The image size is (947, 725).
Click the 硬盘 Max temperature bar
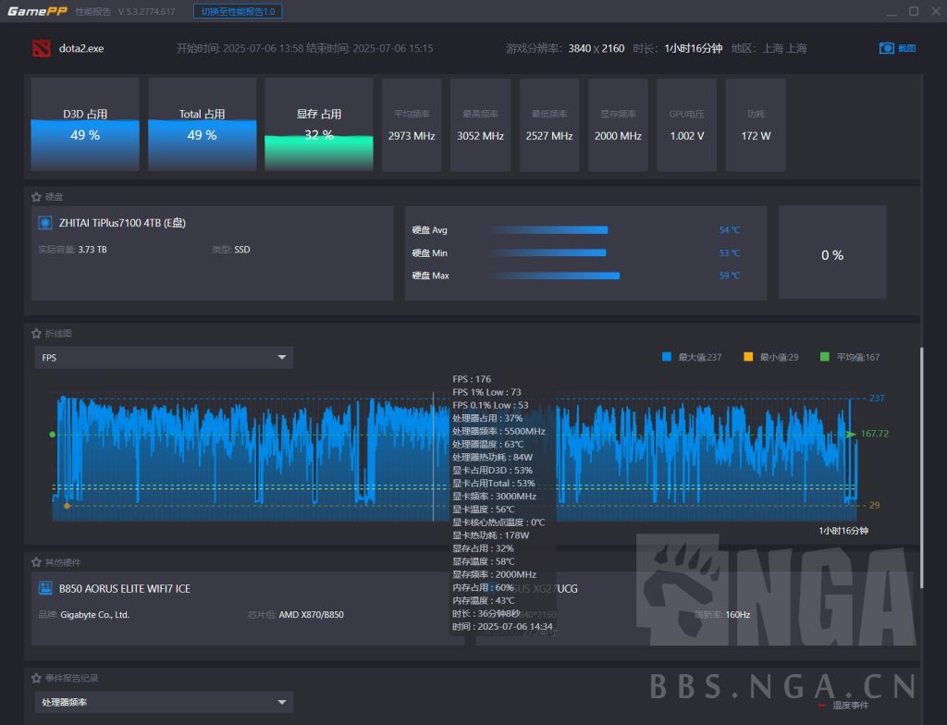click(x=555, y=276)
